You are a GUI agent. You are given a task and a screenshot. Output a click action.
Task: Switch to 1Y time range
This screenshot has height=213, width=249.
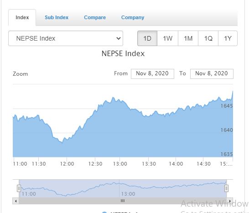pyautogui.click(x=228, y=38)
